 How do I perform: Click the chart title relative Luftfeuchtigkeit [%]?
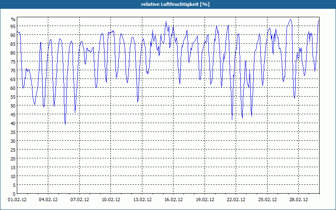(175, 4)
